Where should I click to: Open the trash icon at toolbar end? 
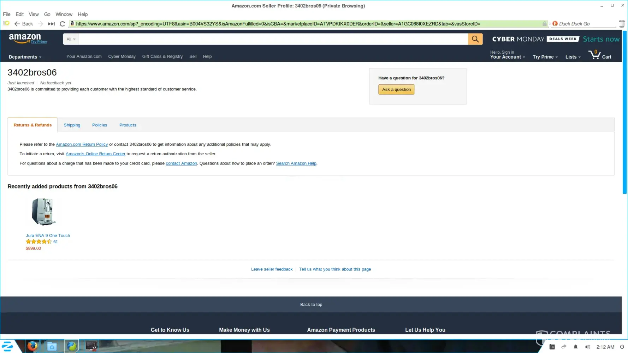pos(622,24)
